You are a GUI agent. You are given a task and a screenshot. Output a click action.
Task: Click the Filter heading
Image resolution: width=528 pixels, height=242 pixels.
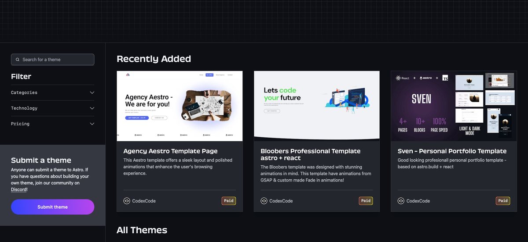pos(21,76)
